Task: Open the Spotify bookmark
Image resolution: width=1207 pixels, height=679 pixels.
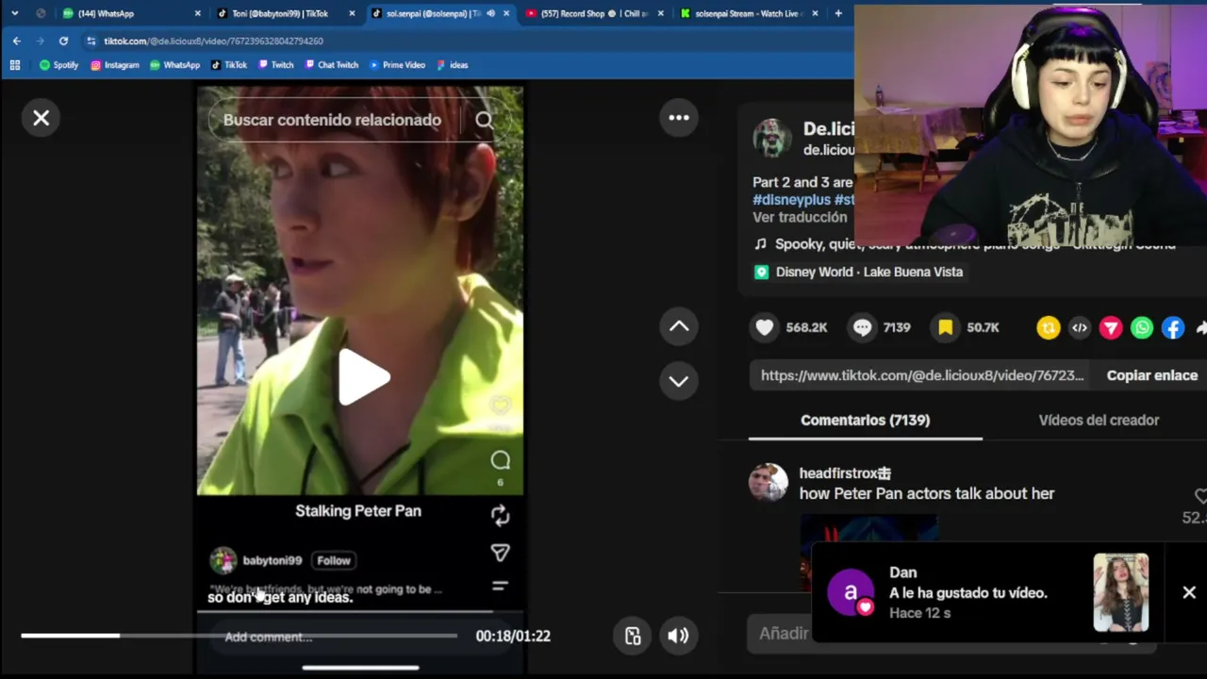Action: click(58, 65)
